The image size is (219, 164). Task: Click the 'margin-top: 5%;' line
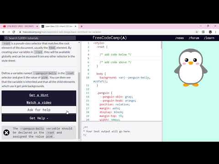pos(111,116)
